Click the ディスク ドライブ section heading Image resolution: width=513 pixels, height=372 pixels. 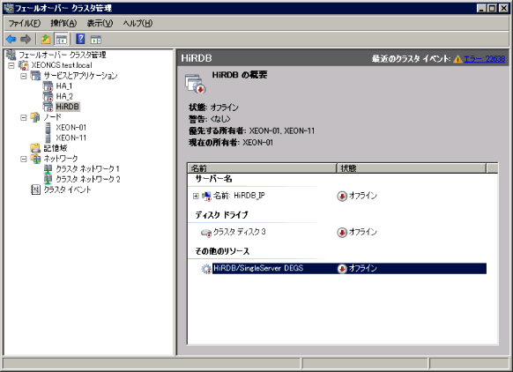221,215
